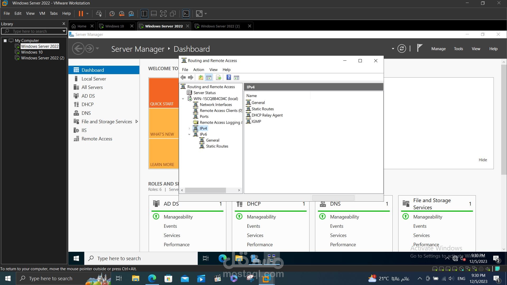The image size is (507, 285).
Task: Open Microsoft Edge in the guest taskbar
Action: click(222, 258)
